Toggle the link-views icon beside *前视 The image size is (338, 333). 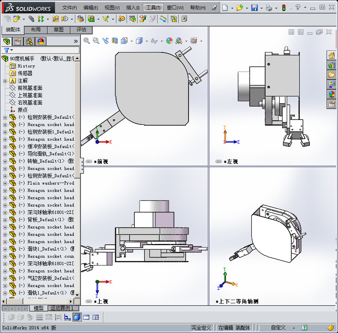89,161
